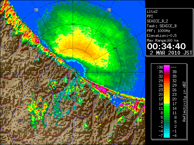Click the "40" ring label above the yellow echo
Image resolution: width=194 pixels, height=145 pixels.
73,24
